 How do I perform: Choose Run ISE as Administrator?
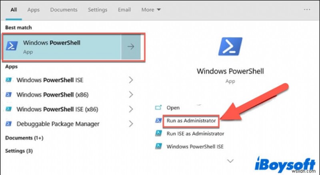tap(195, 134)
